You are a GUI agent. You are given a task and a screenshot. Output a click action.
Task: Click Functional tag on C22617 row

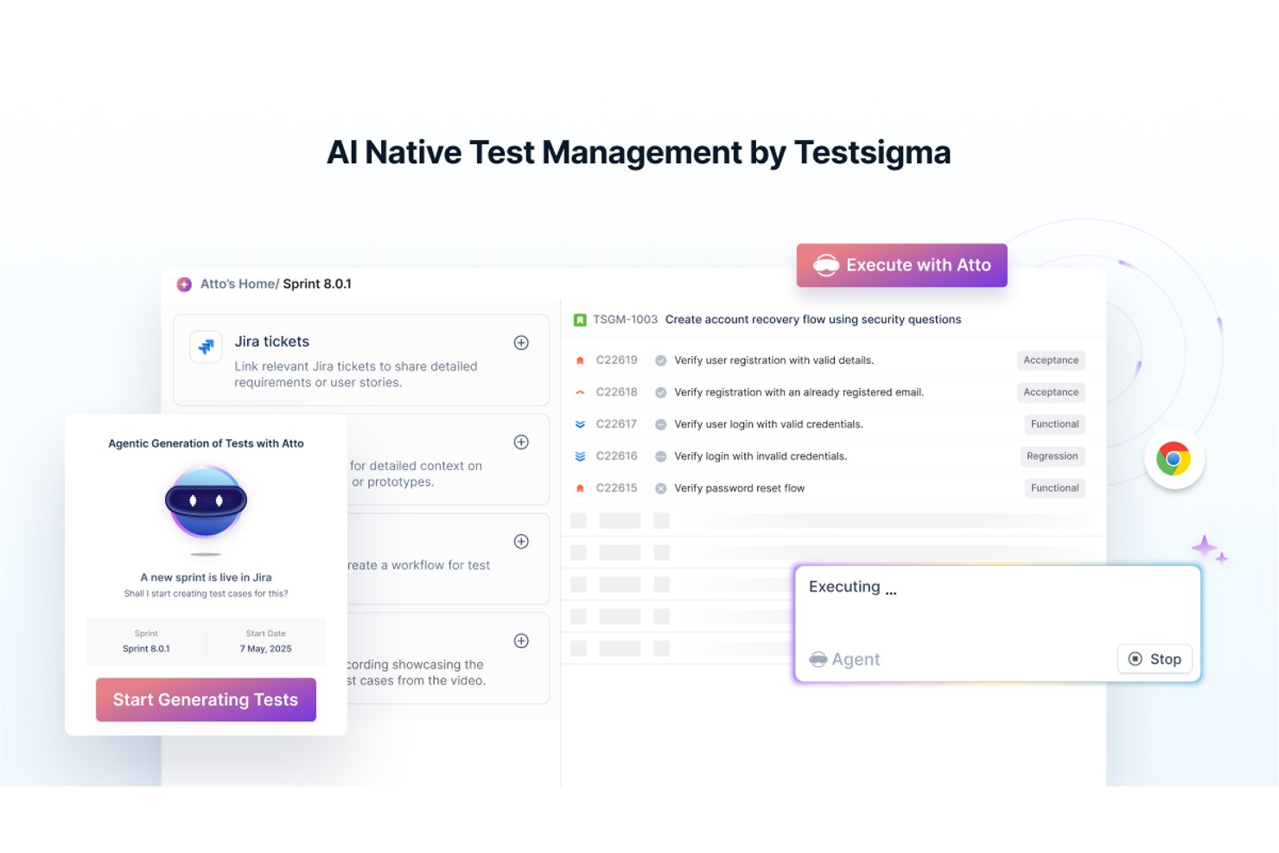point(1054,424)
